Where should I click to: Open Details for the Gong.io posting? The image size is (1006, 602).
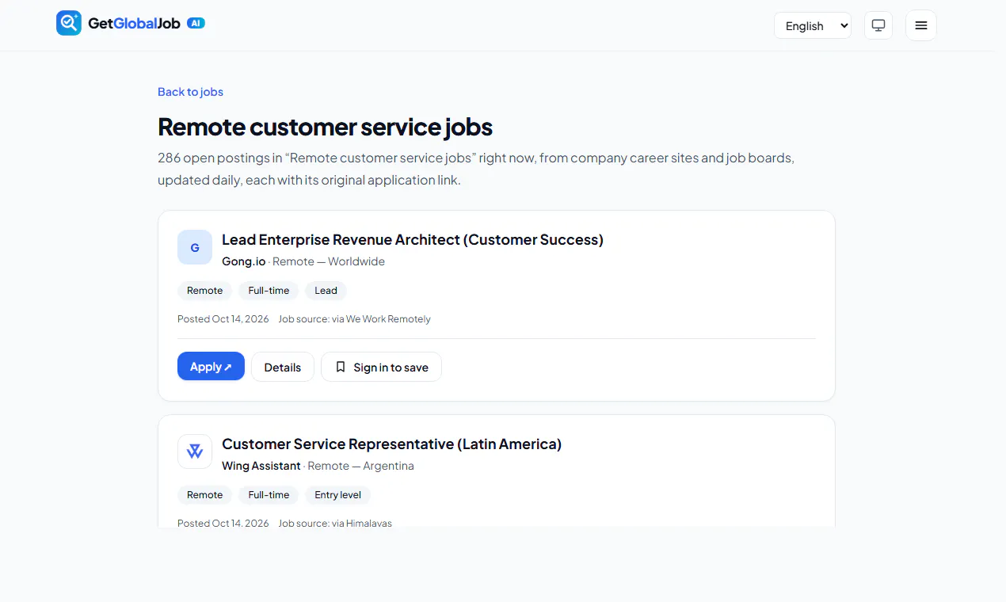(x=283, y=367)
